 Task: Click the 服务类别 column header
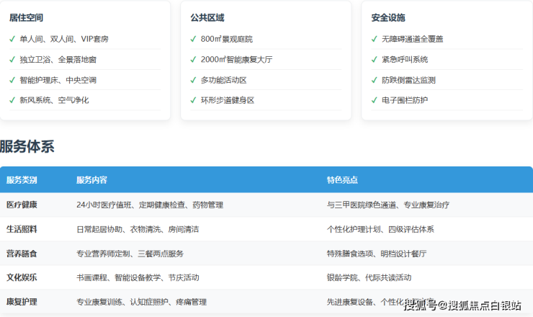[x=22, y=180]
